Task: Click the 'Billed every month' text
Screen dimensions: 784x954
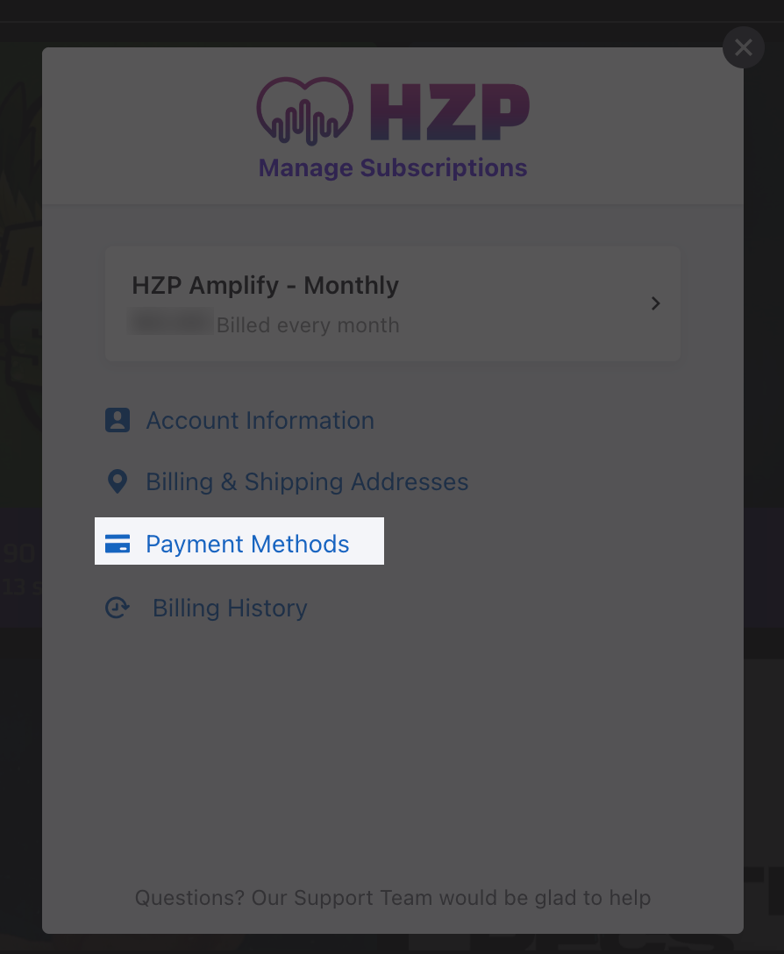Action: pos(308,325)
